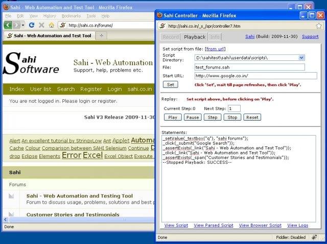The height and width of the screenshot is (244, 327).
Task: Click the horizontal scrollbar left arrow
Action: click(x=6, y=219)
